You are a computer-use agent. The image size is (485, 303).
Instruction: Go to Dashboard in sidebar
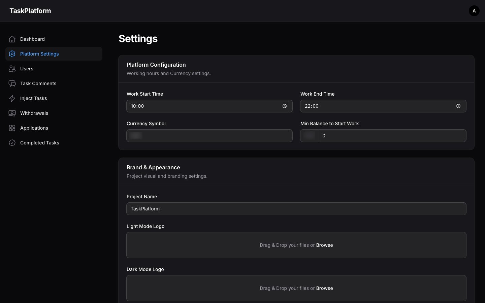pyautogui.click(x=54, y=39)
